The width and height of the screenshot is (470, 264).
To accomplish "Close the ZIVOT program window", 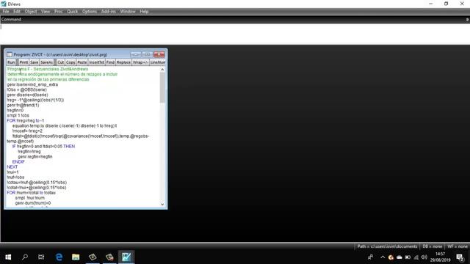I will 159,54.
